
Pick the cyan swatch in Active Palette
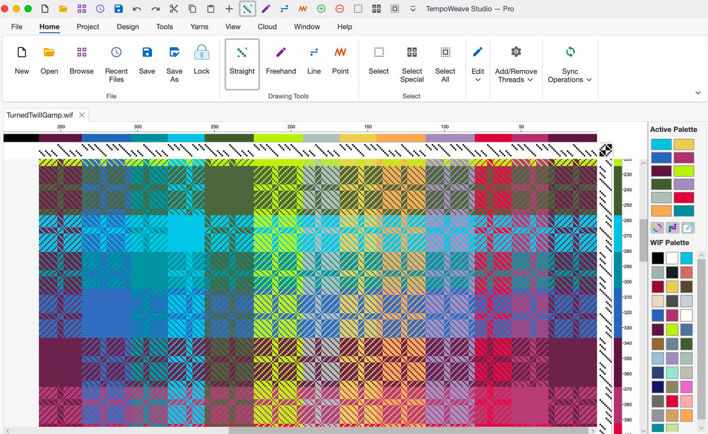click(661, 145)
